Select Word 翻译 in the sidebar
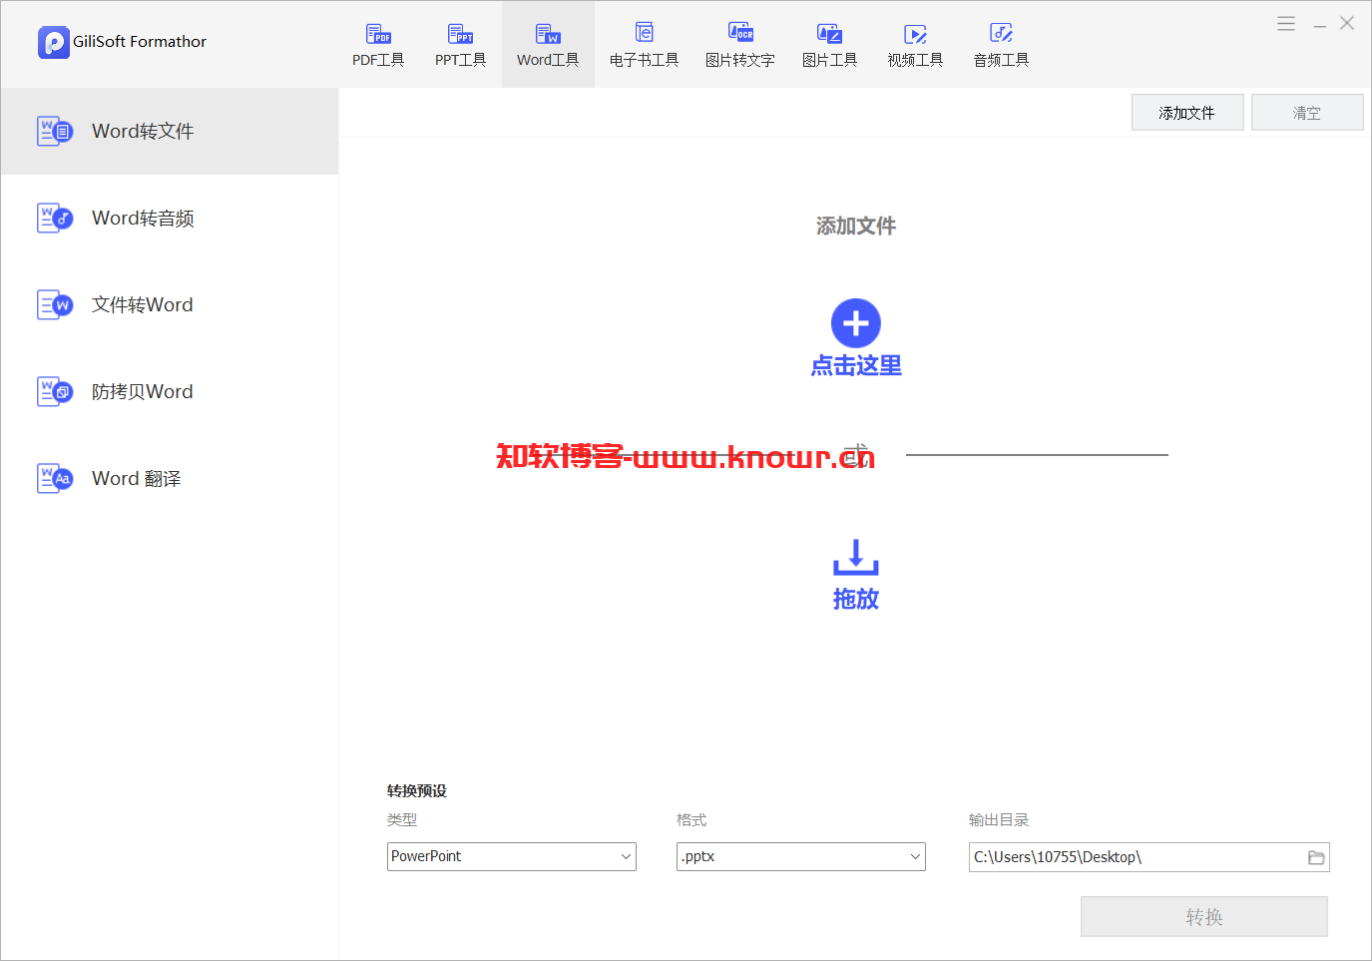This screenshot has width=1372, height=961. click(x=170, y=478)
